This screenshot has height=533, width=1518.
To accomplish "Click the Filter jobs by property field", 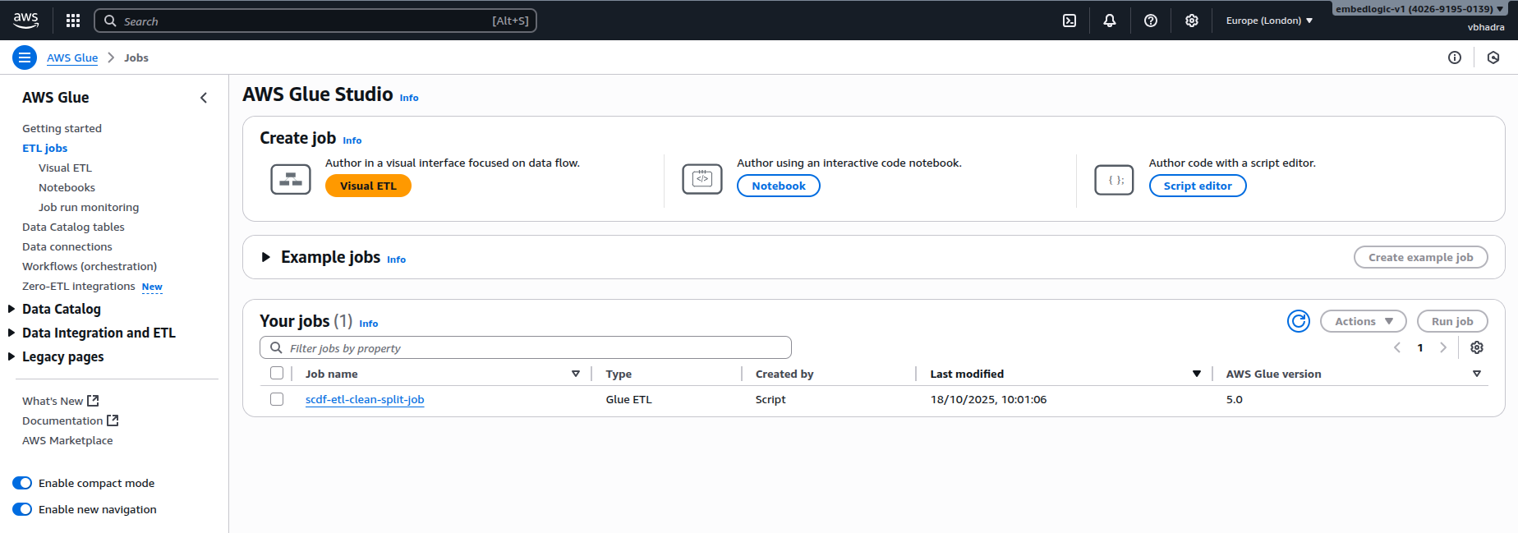I will pos(526,348).
